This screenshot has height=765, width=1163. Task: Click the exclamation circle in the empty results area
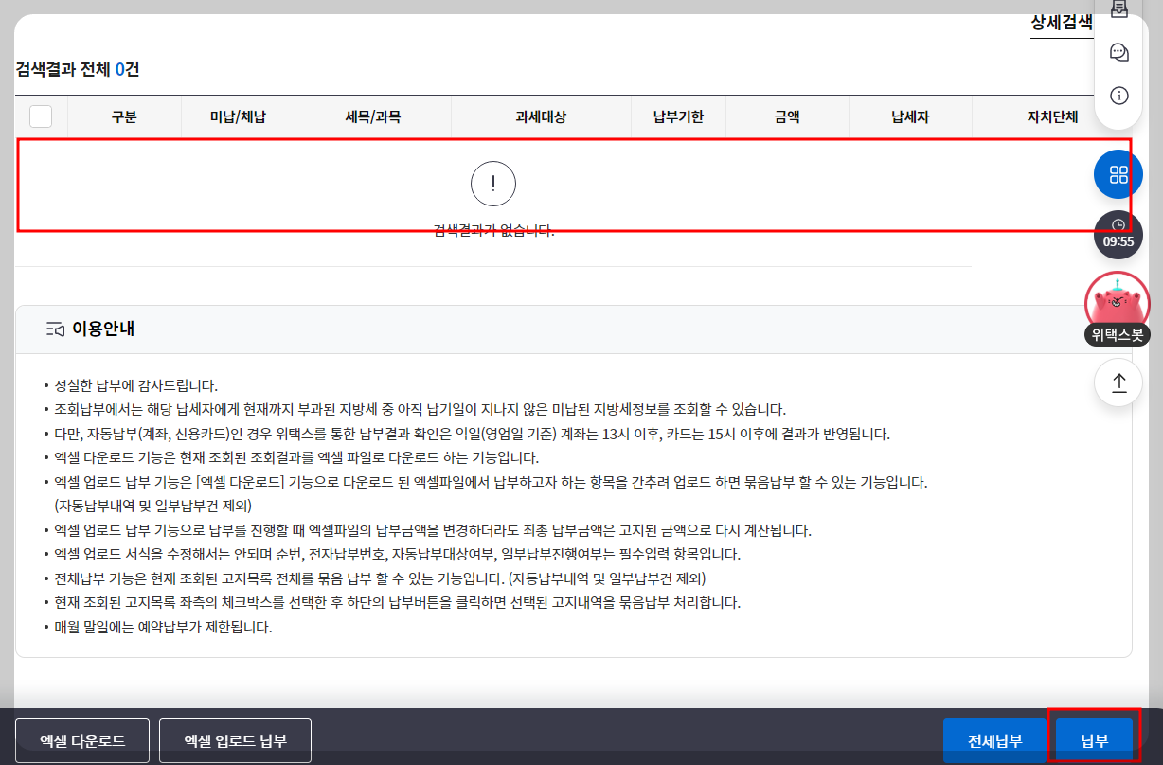[x=493, y=183]
